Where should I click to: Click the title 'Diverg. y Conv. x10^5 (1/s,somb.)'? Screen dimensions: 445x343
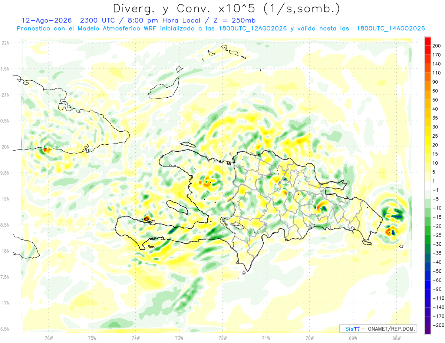pyautogui.click(x=226, y=8)
